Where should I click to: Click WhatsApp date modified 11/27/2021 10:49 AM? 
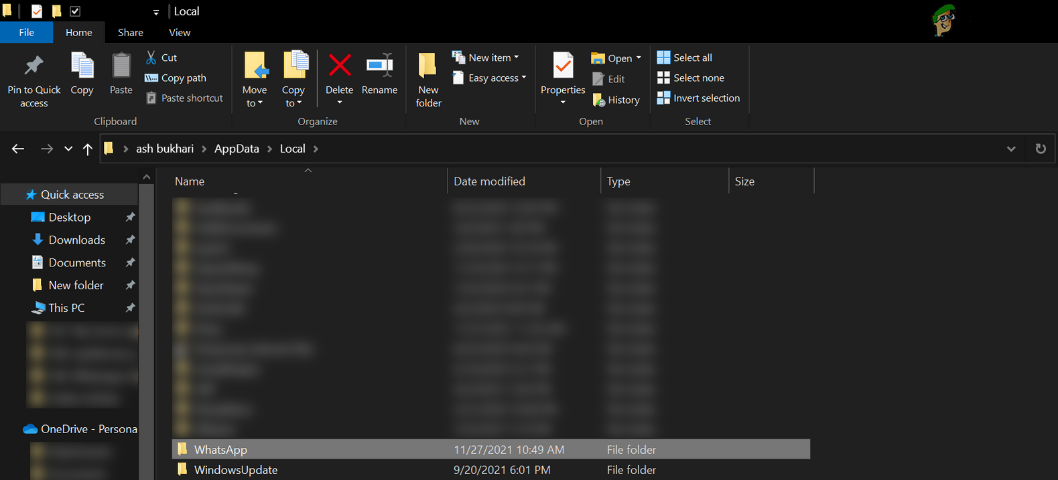tap(509, 450)
